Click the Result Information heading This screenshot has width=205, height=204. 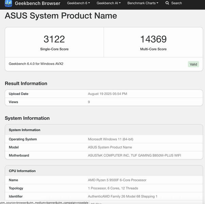pos(26,83)
